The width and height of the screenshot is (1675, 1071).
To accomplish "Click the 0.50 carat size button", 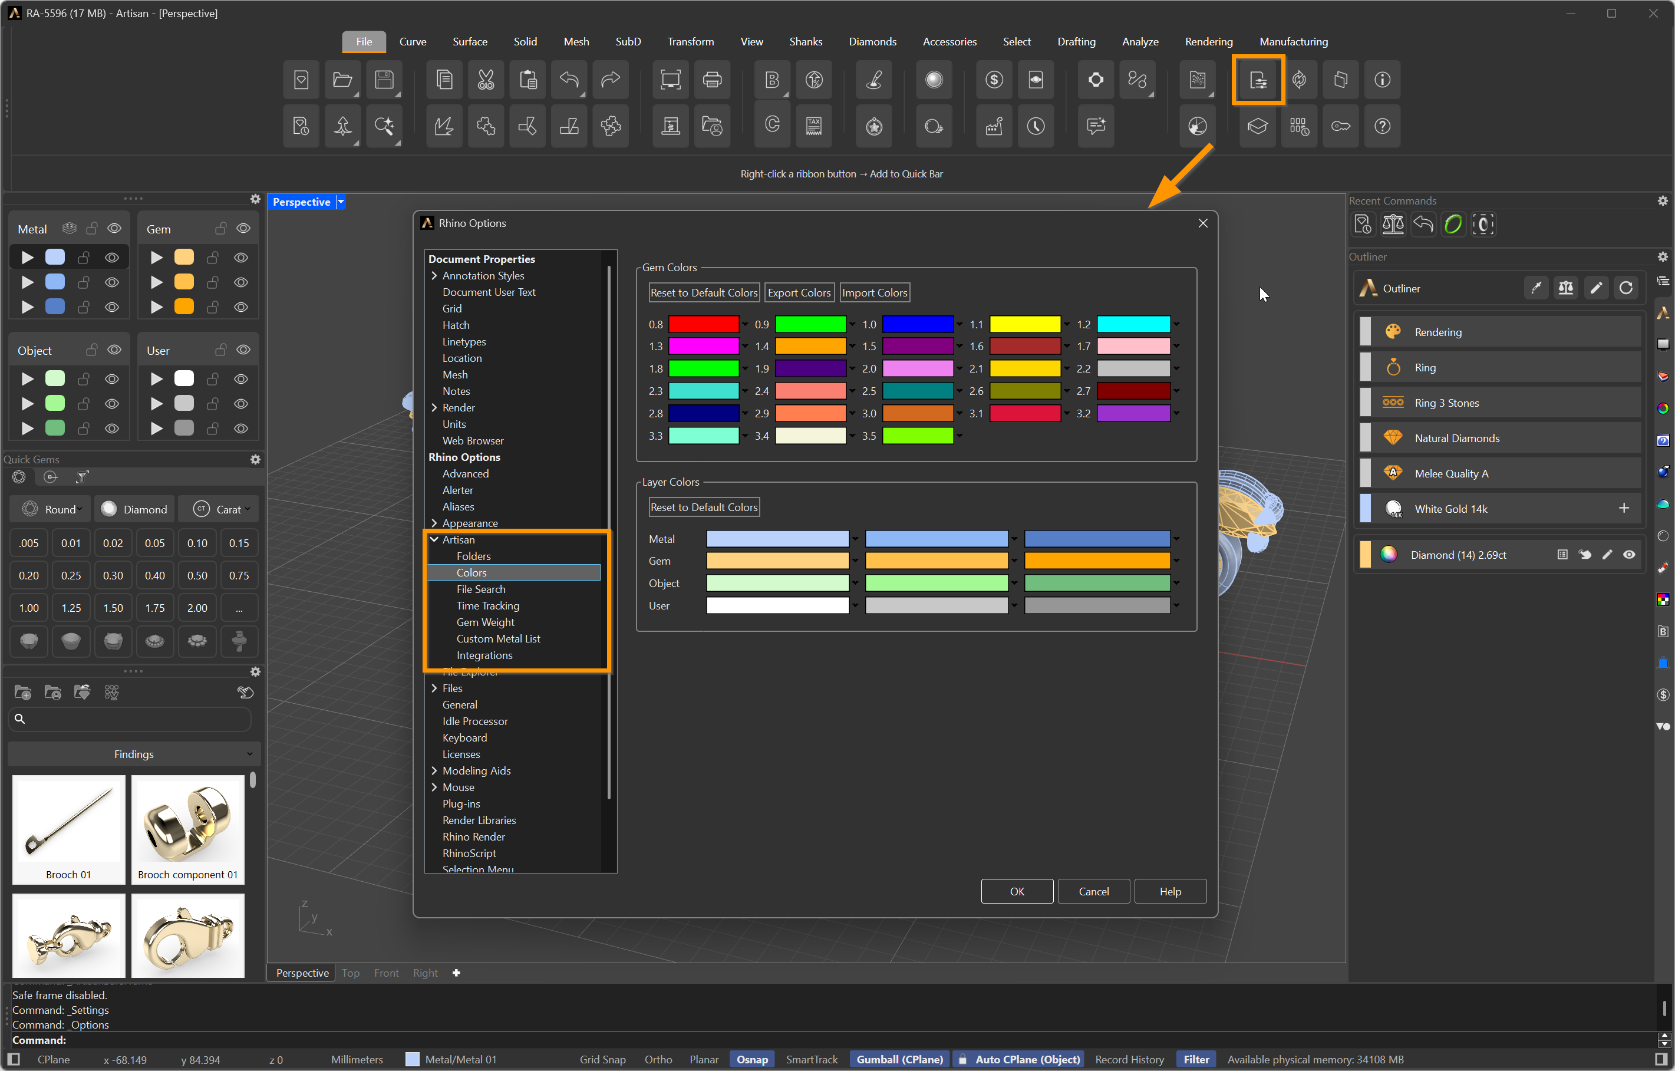I will click(197, 575).
